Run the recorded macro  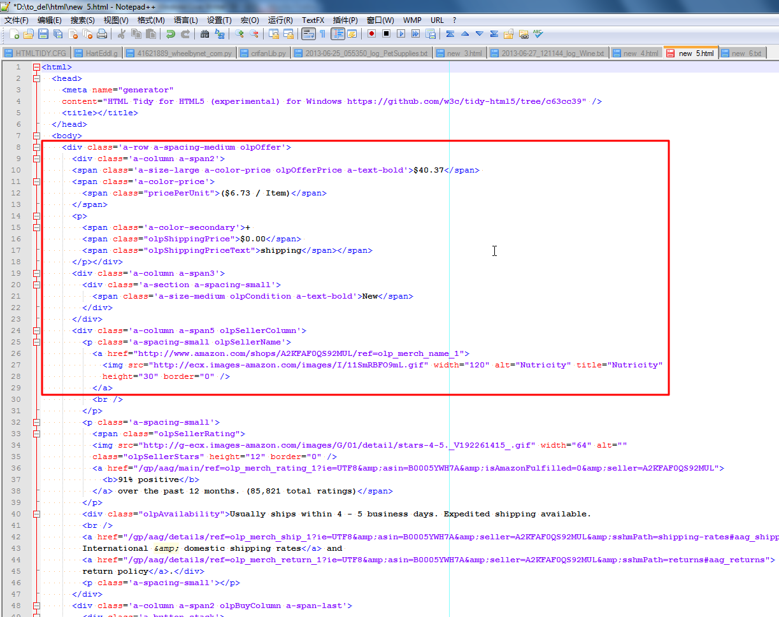point(401,35)
